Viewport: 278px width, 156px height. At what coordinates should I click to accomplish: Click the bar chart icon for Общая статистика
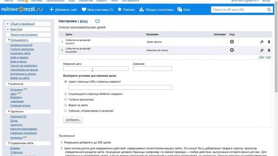pos(142,10)
